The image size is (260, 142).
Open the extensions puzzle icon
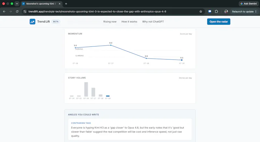[216, 11]
